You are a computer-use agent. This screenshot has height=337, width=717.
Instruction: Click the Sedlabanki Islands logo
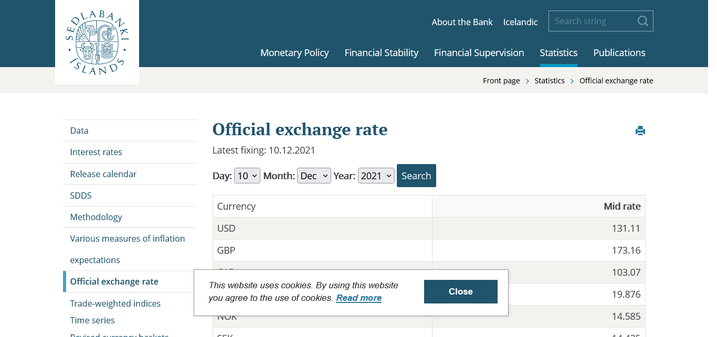click(x=97, y=42)
